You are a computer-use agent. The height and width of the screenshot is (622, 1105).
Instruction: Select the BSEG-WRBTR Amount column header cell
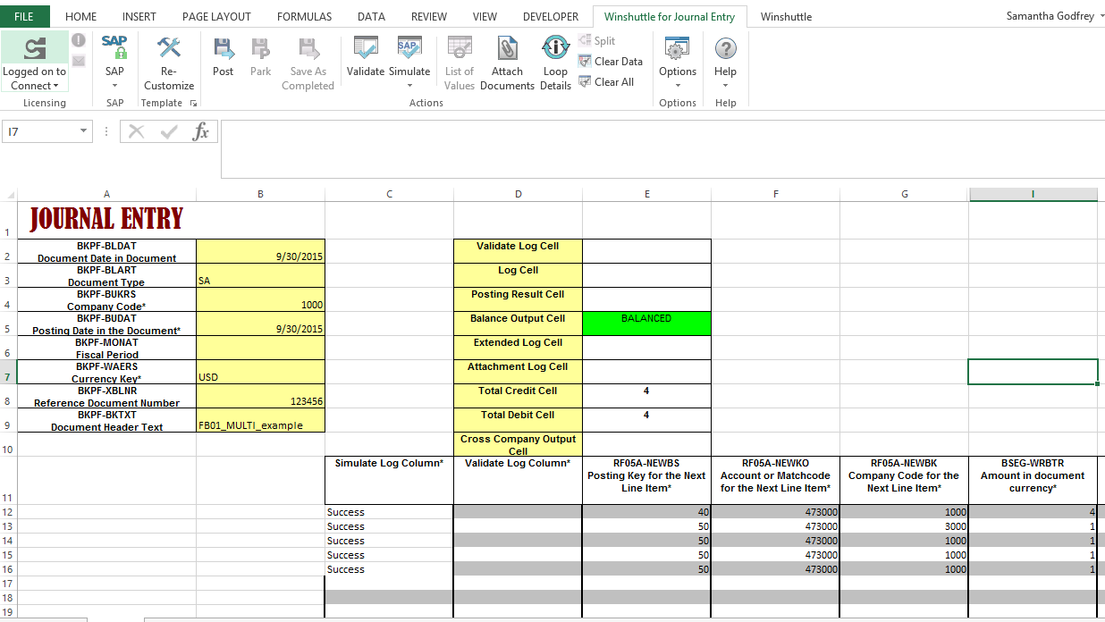point(1033,480)
